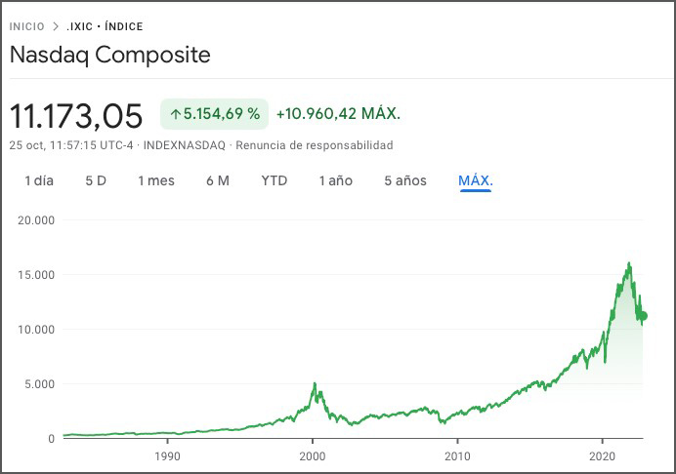
Task: Switch to the 6 M range tab
Action: pyautogui.click(x=218, y=180)
